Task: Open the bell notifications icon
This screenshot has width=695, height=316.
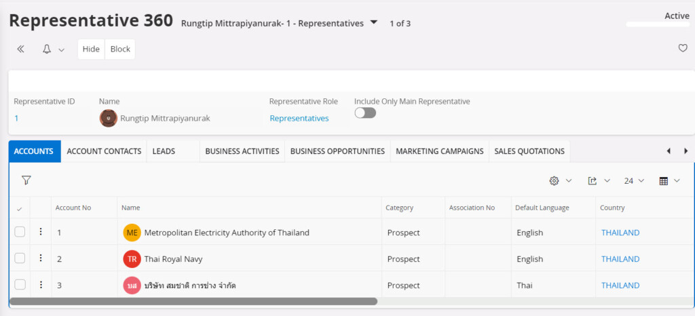Action: pyautogui.click(x=47, y=50)
